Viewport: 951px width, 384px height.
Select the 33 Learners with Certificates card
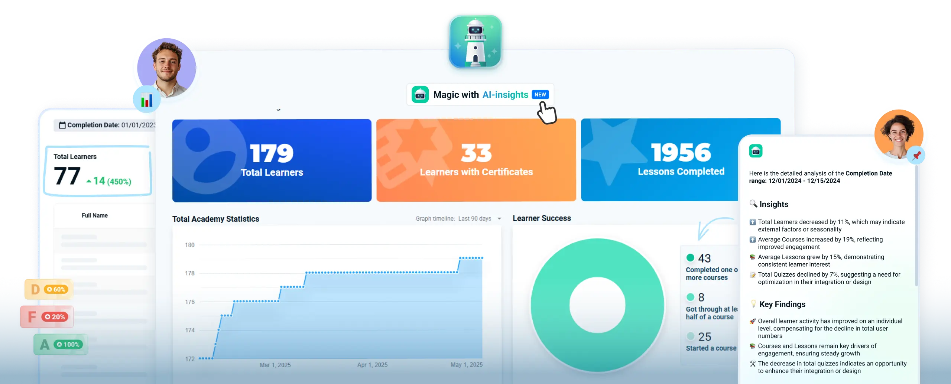pos(476,160)
